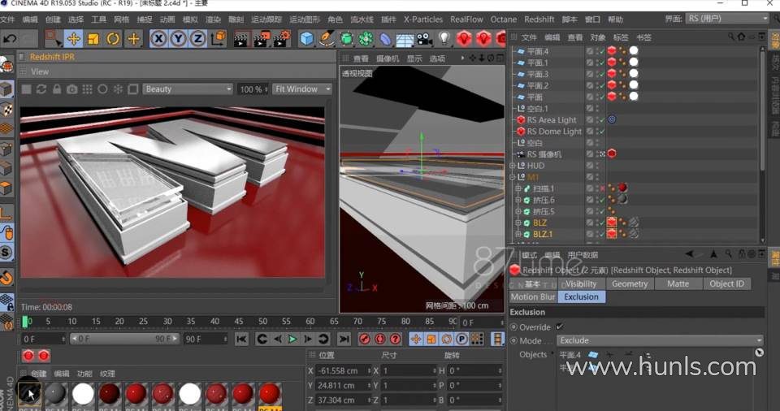The width and height of the screenshot is (780, 411).
Task: Refresh the Redshift IPR render
Action: coord(41,89)
